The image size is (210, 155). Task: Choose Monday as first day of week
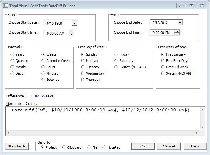click(x=89, y=61)
